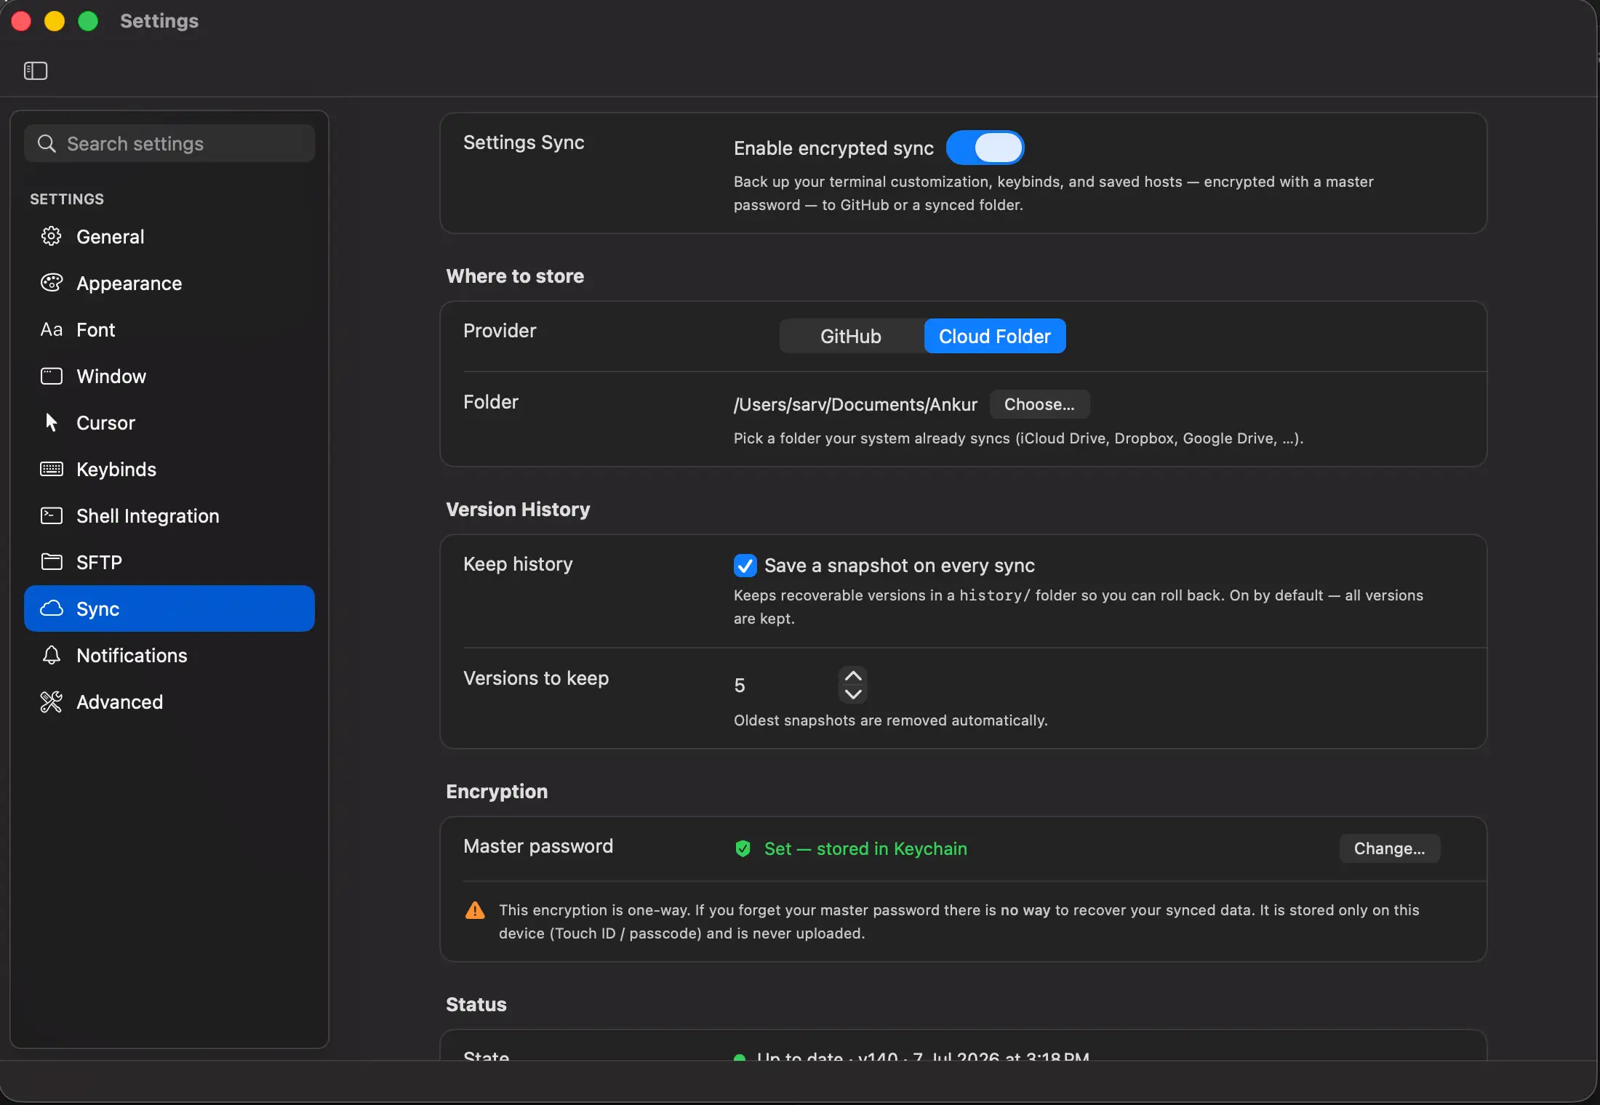The width and height of the screenshot is (1600, 1105).
Task: Click the Advanced tools icon
Action: click(x=51, y=702)
